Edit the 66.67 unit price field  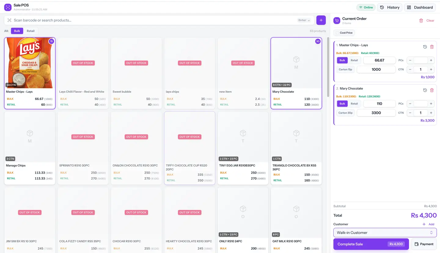tap(380, 60)
